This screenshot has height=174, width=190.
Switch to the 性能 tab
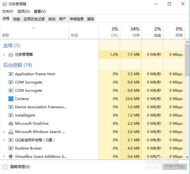pyautogui.click(x=17, y=19)
